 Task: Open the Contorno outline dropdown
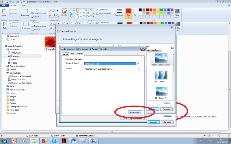[x=104, y=10]
